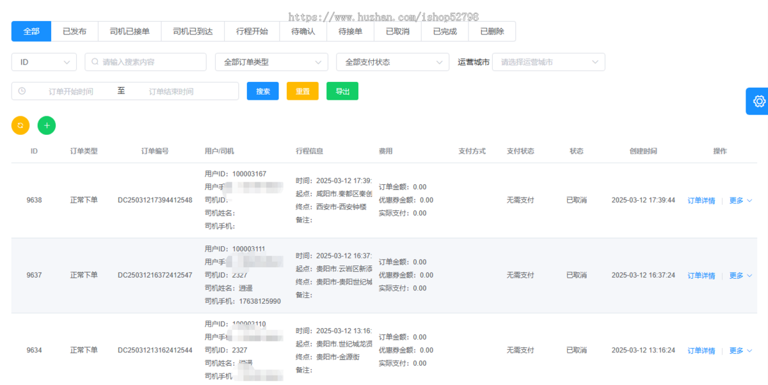Open 订单详情 for order 9638

pyautogui.click(x=701, y=201)
